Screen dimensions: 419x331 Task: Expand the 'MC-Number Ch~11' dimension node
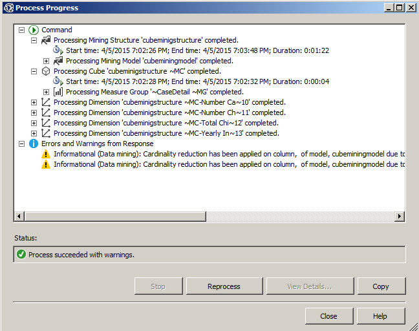pyautogui.click(x=34, y=112)
